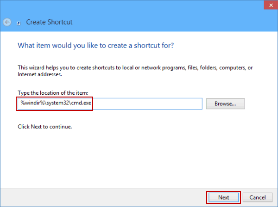Place cursor at %windir% in location box
The height and width of the screenshot is (207, 278).
tap(29, 104)
